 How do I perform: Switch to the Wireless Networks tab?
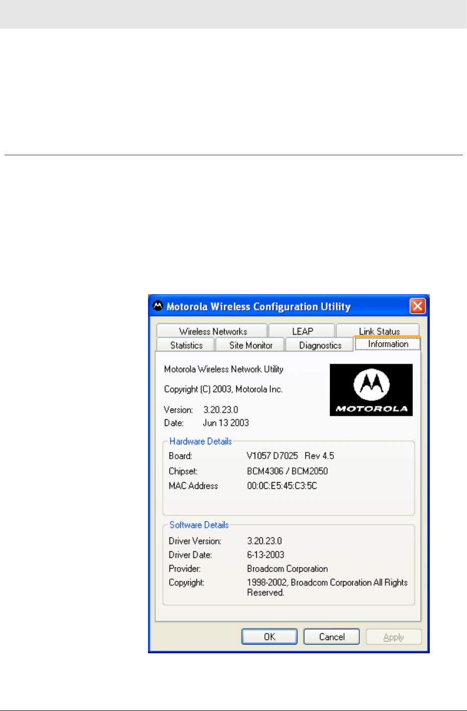[x=213, y=331]
